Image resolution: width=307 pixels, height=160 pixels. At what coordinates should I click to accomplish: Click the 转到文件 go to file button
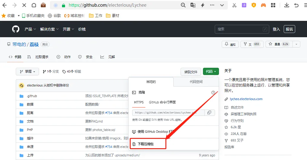tap(191, 72)
